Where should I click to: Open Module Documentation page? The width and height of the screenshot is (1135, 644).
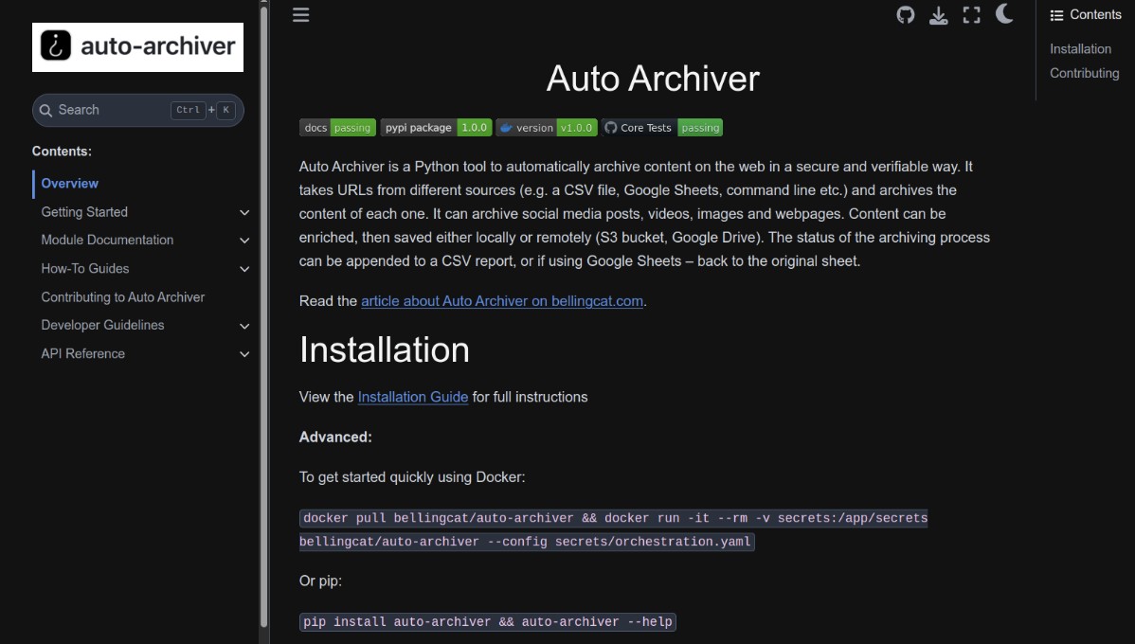(107, 241)
